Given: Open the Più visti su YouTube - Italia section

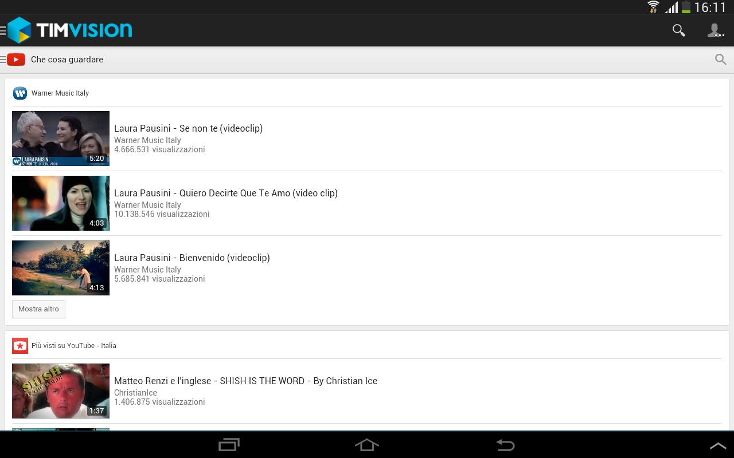Looking at the screenshot, I should pyautogui.click(x=74, y=345).
